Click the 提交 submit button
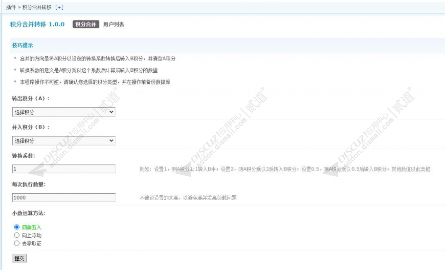The image size is (445, 270). point(19,258)
